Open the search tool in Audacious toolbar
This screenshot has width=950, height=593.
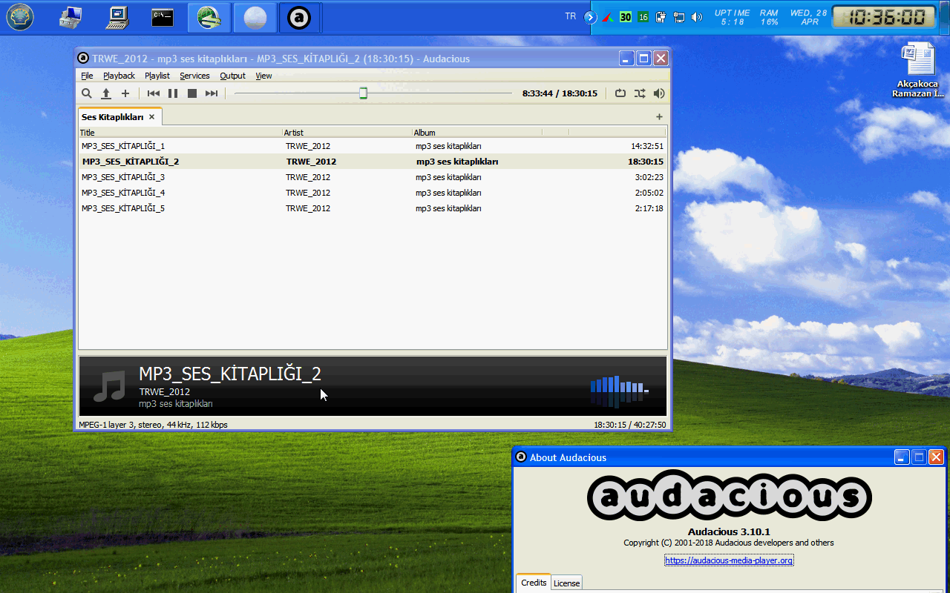tap(87, 93)
